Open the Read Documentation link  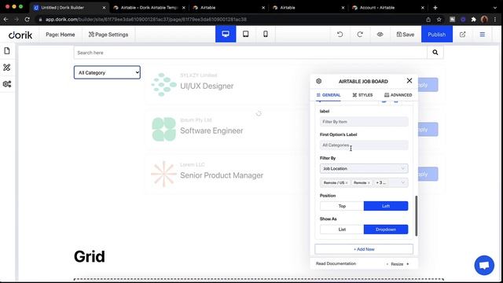pos(336,263)
